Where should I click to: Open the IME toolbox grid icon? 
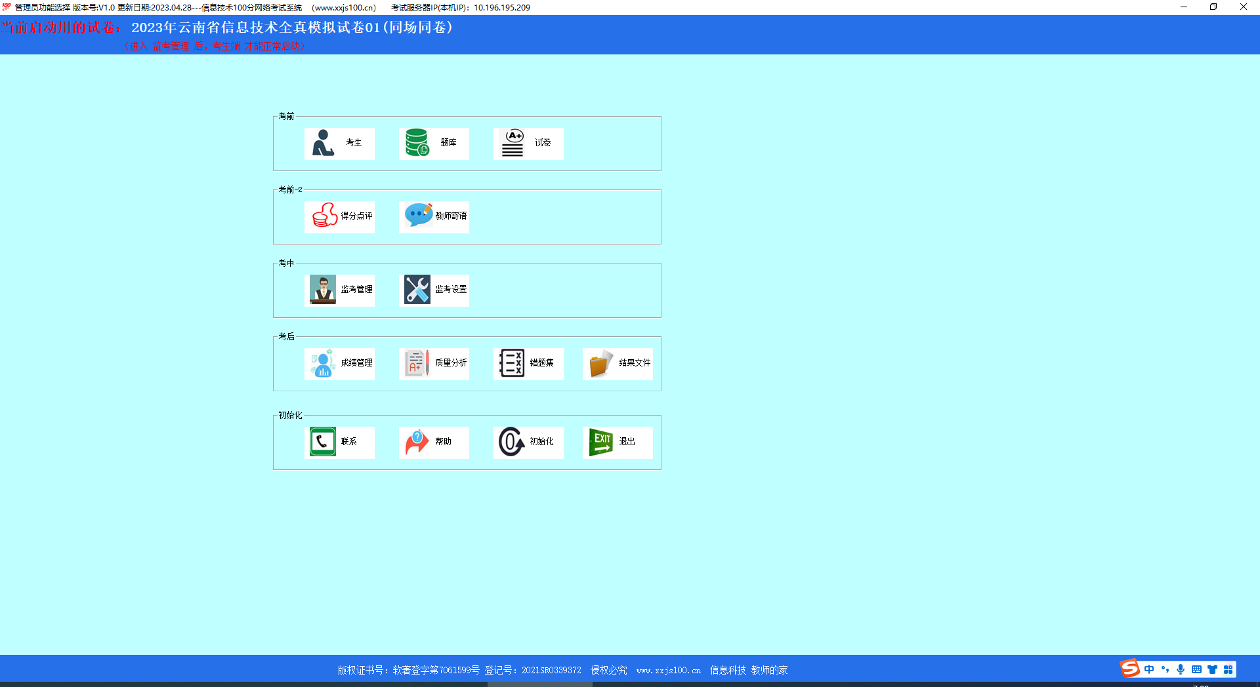pos(1228,669)
